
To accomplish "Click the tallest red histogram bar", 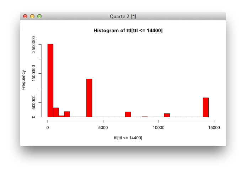I will click(x=50, y=81).
